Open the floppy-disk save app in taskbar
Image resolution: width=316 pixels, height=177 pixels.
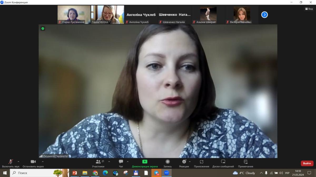click(136, 173)
